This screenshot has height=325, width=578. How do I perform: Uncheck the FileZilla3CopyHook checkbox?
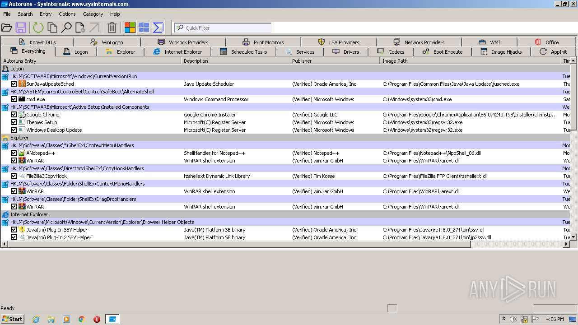click(x=14, y=176)
